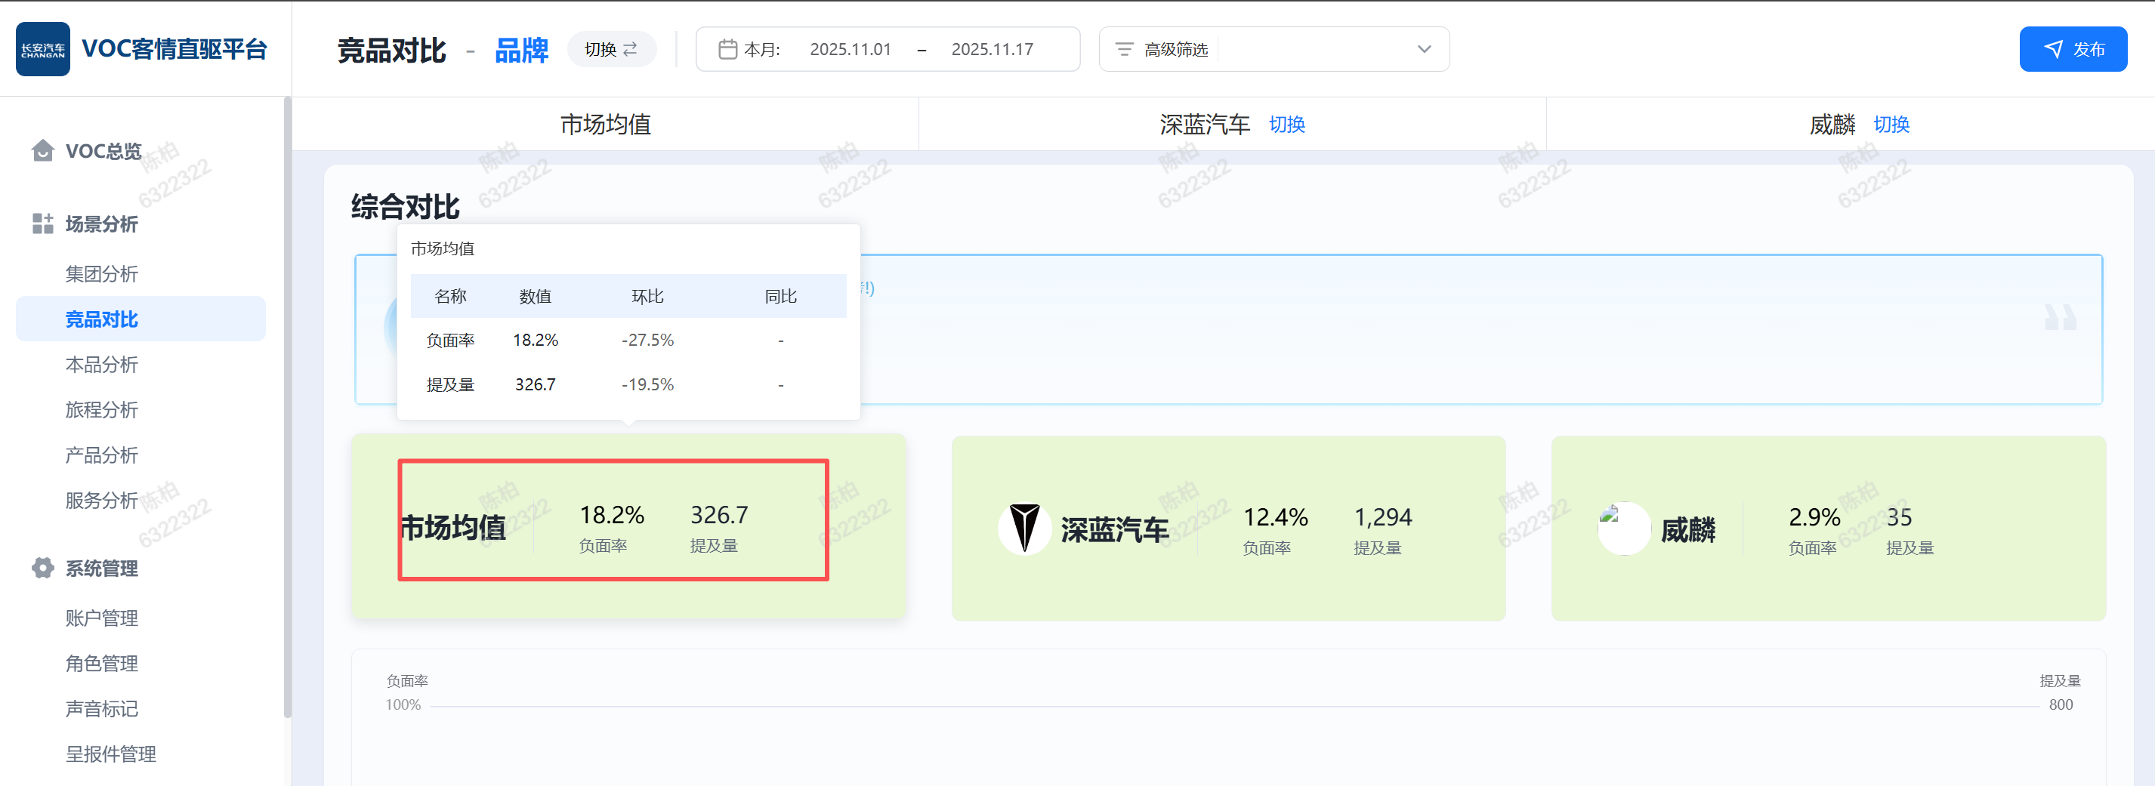This screenshot has width=2155, height=786.
Task: Toggle the 切换 button beside 品牌
Action: pyautogui.click(x=610, y=49)
